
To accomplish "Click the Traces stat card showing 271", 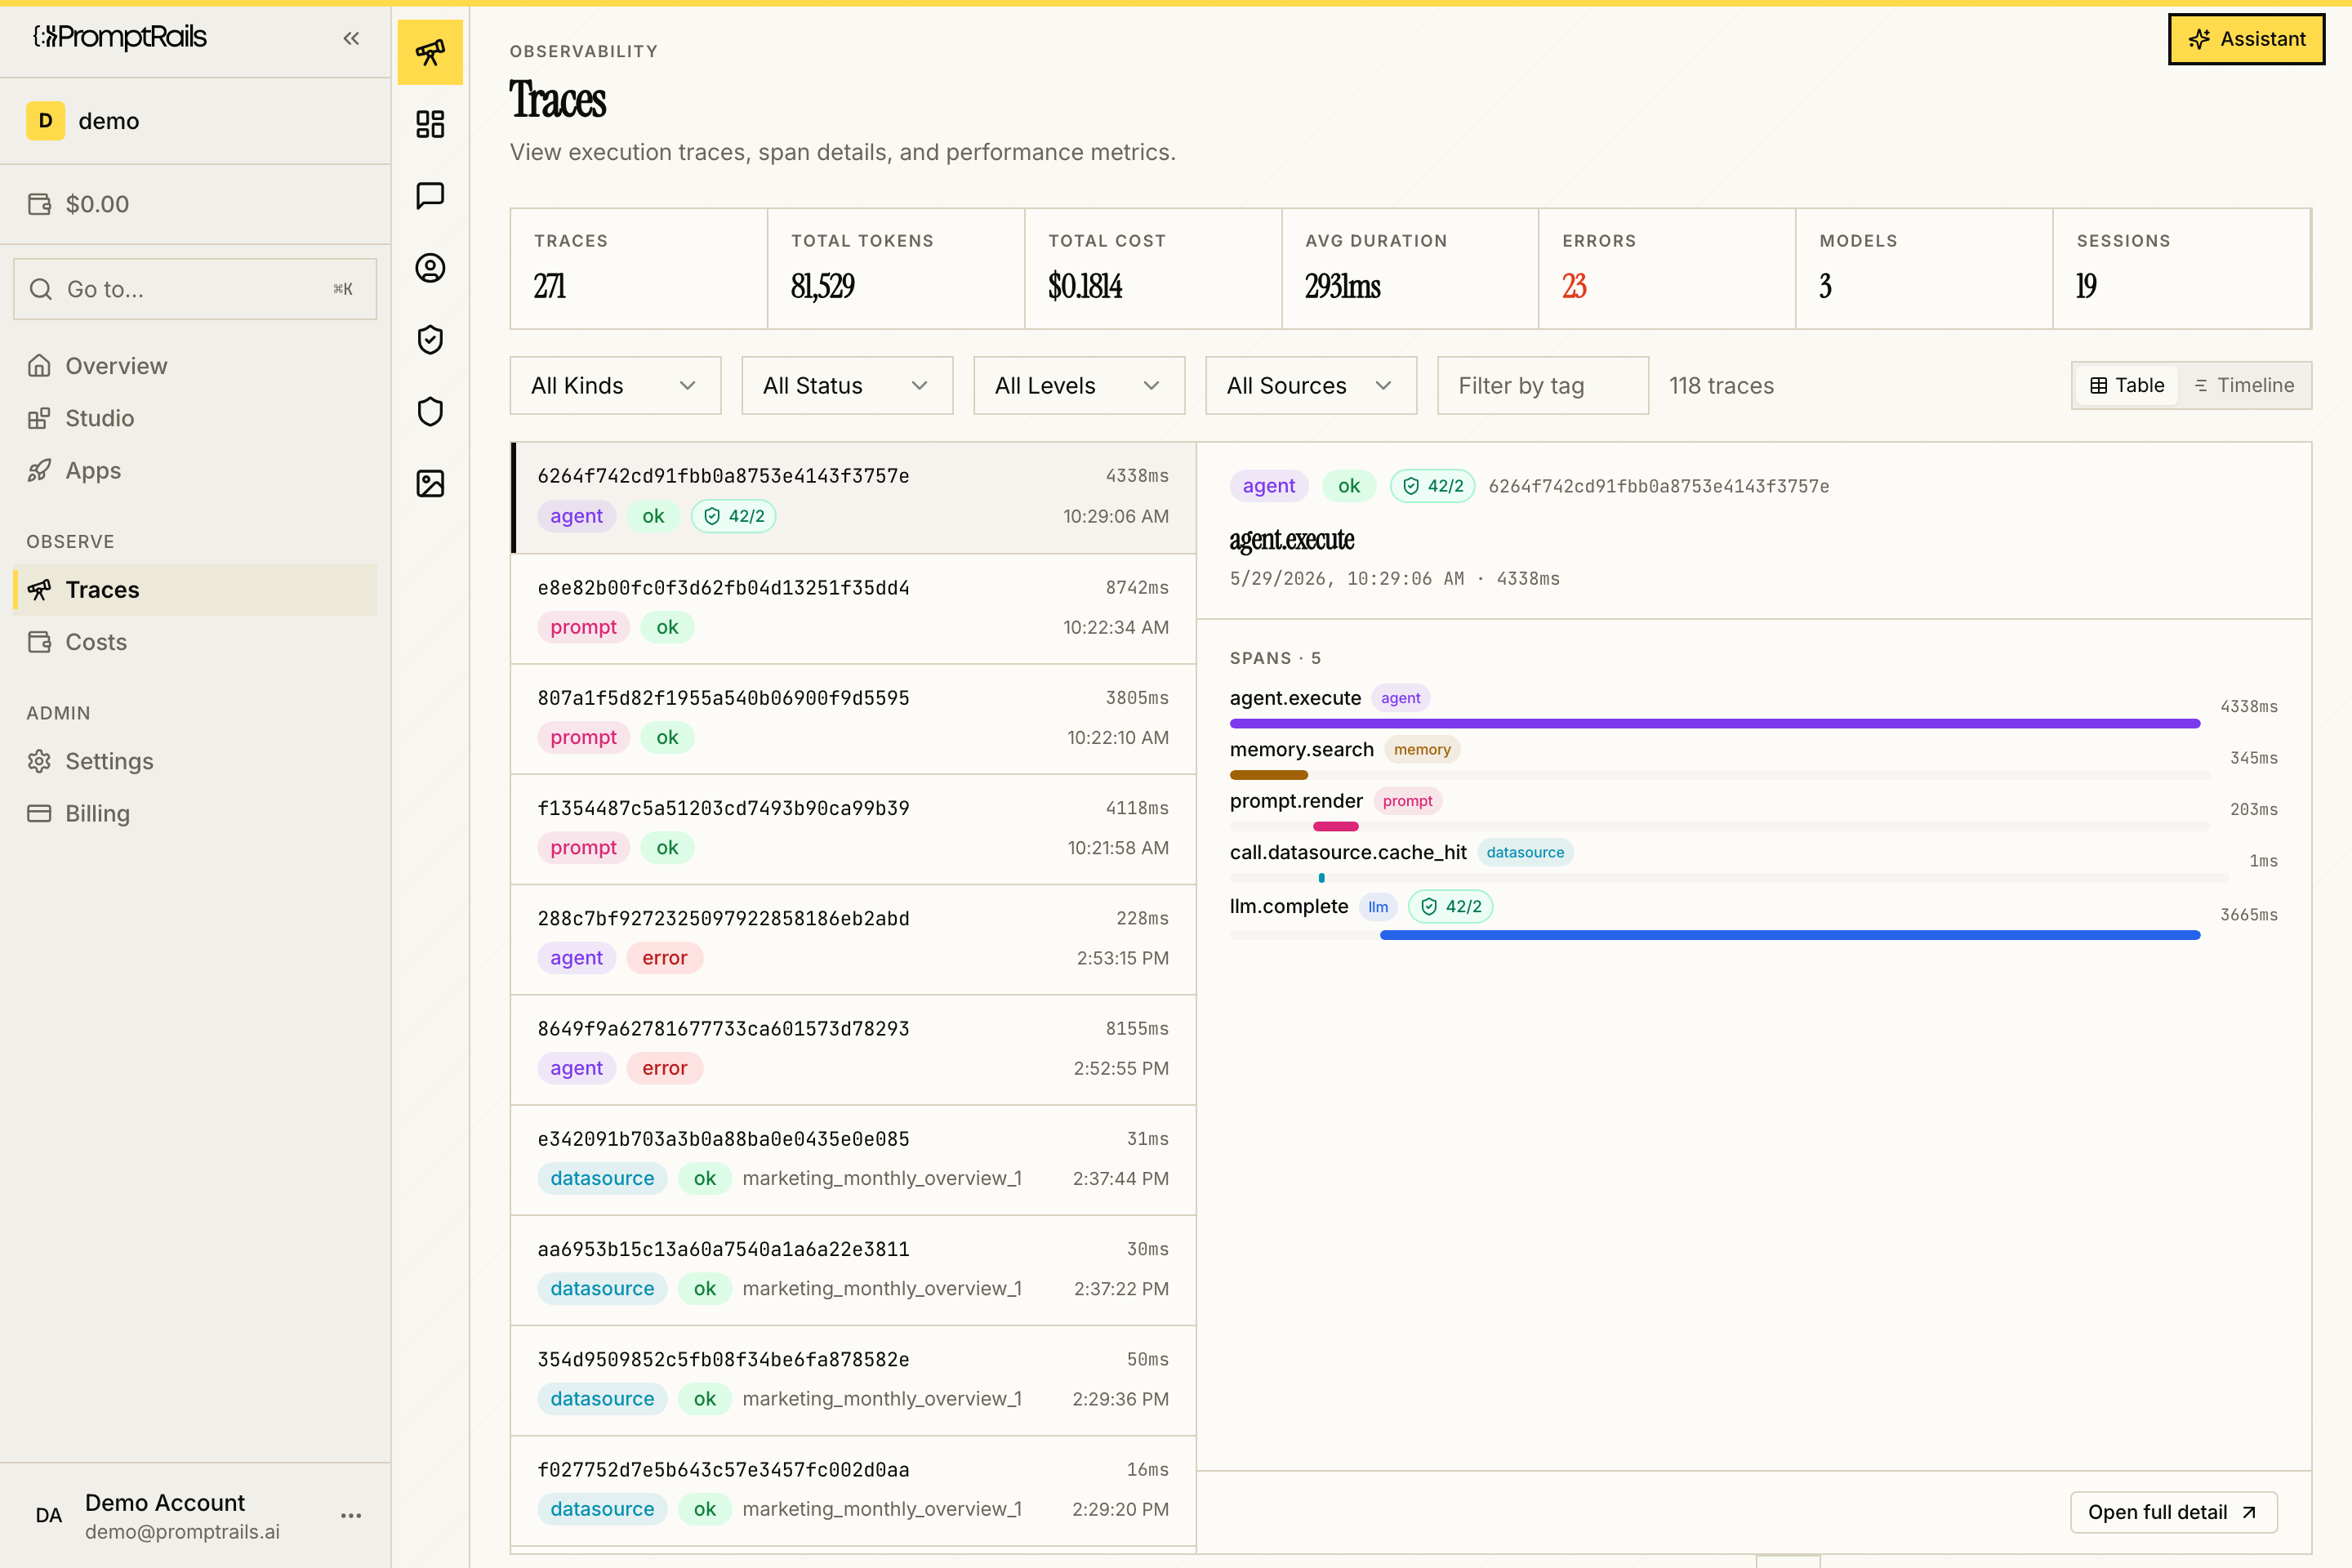I will click(638, 269).
